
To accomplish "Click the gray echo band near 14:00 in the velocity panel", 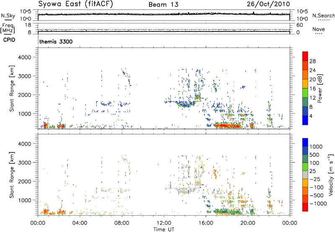I will (186, 190).
